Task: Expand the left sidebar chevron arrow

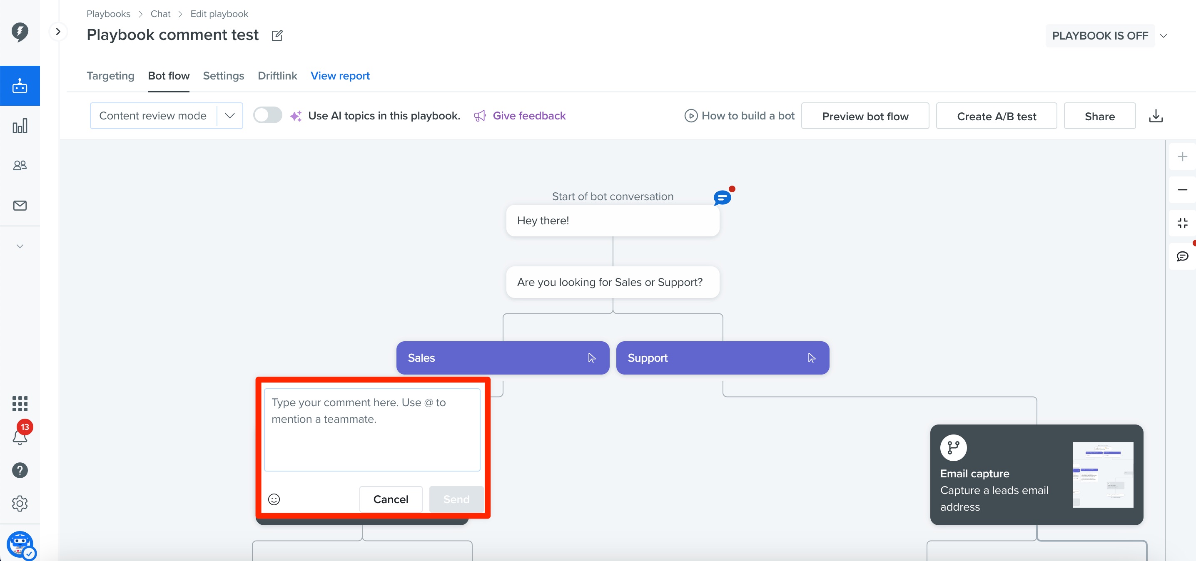Action: click(x=58, y=32)
